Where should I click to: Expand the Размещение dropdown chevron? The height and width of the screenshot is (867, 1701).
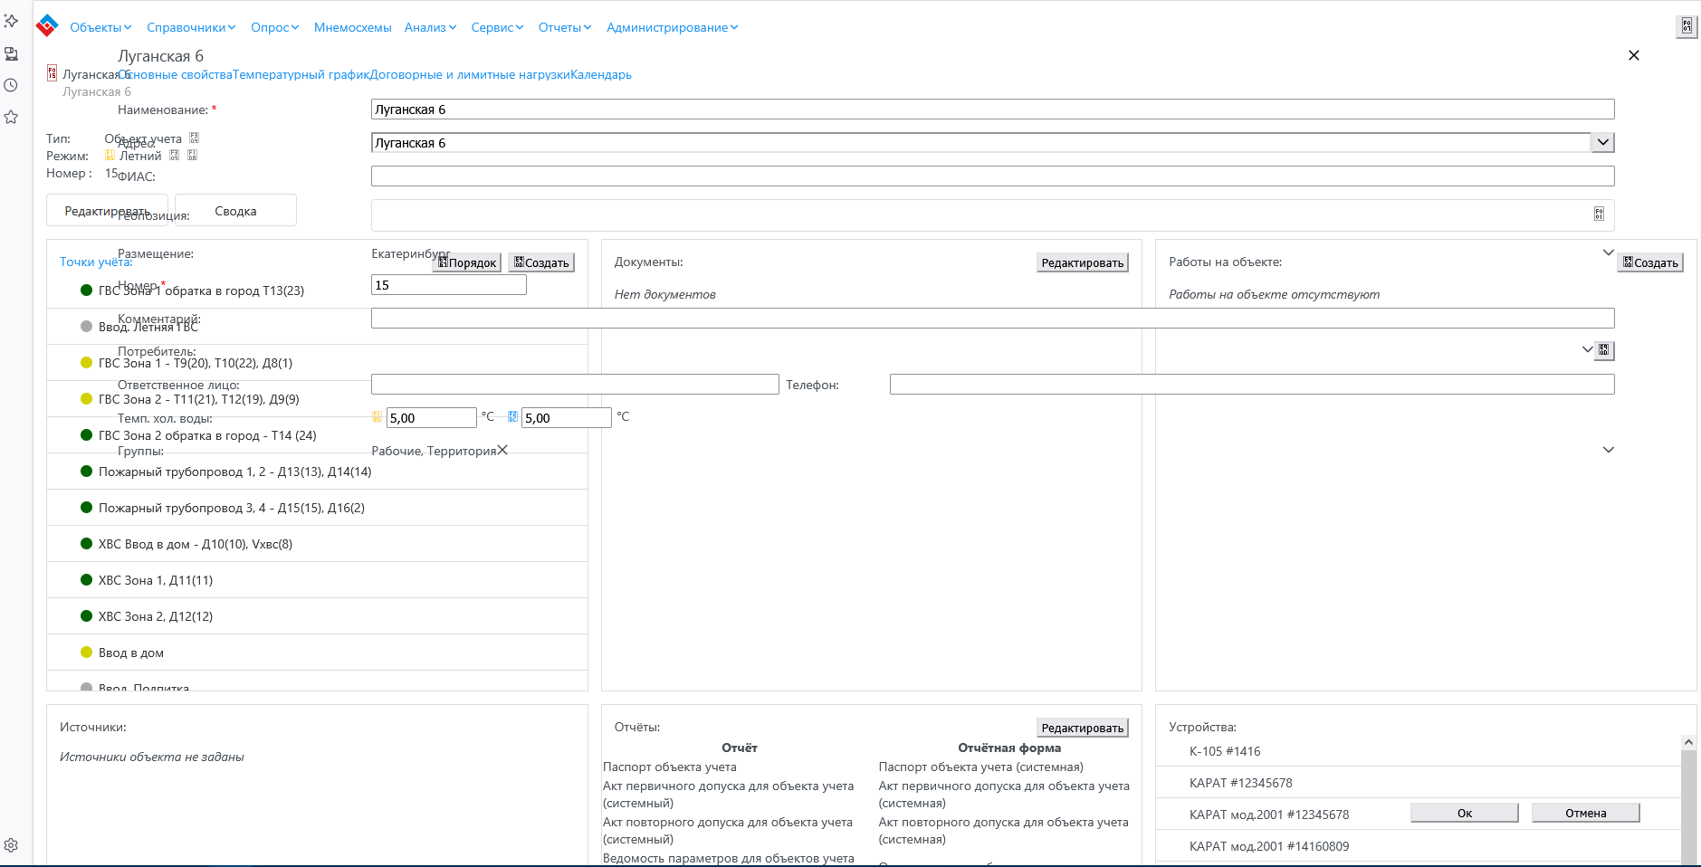click(1609, 252)
